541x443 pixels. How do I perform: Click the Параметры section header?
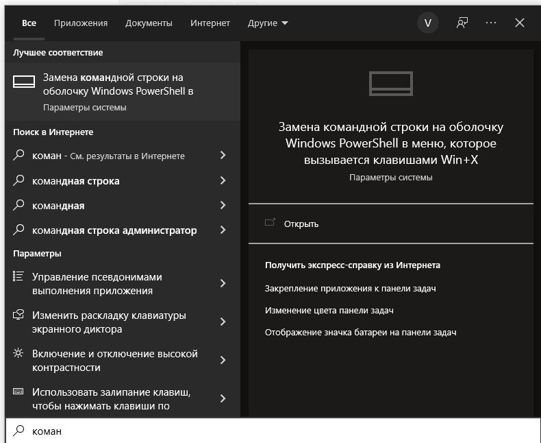click(37, 253)
